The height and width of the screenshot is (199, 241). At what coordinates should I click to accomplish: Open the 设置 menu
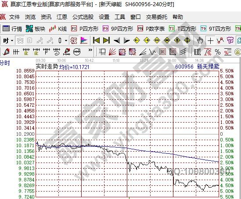tap(104, 17)
